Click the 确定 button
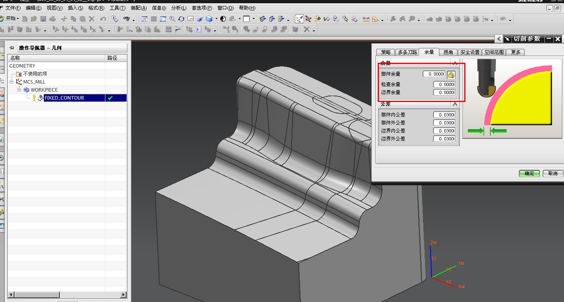This screenshot has height=302, width=564. (x=529, y=173)
